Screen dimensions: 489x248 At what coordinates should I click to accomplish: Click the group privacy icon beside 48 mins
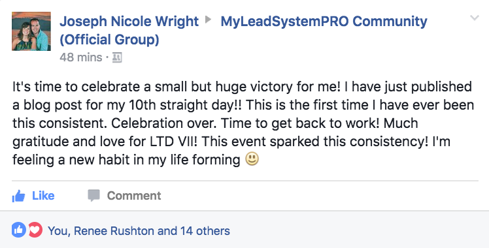coord(117,57)
